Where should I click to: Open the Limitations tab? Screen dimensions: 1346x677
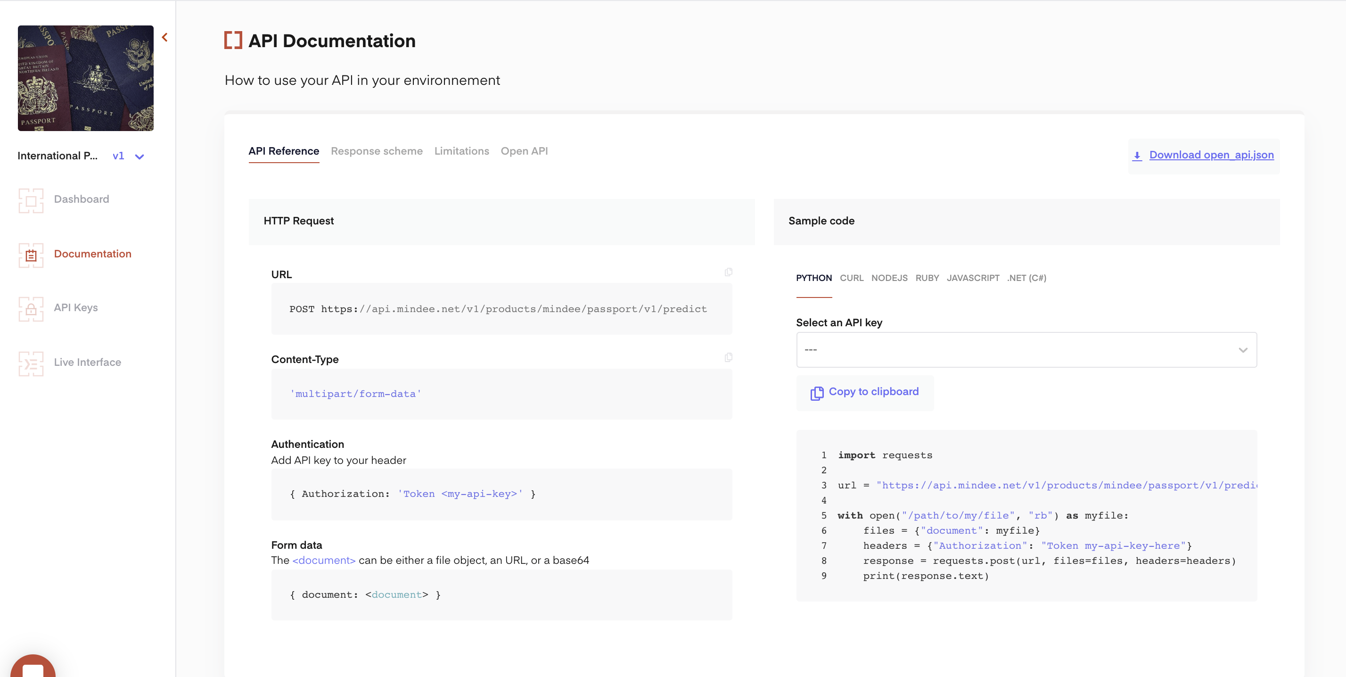click(x=461, y=151)
